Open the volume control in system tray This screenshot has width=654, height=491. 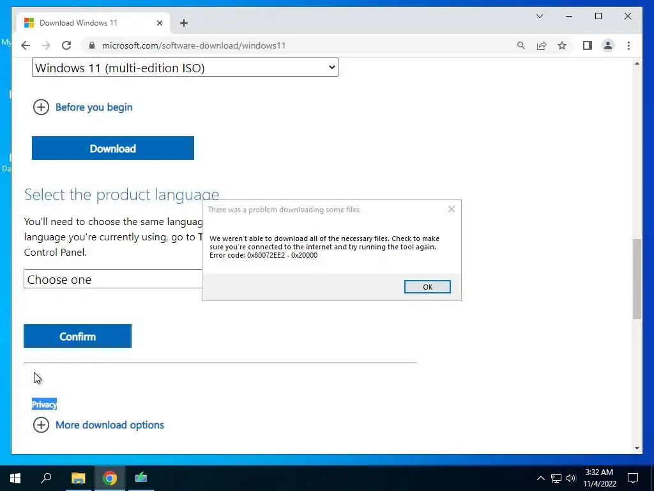[571, 478]
